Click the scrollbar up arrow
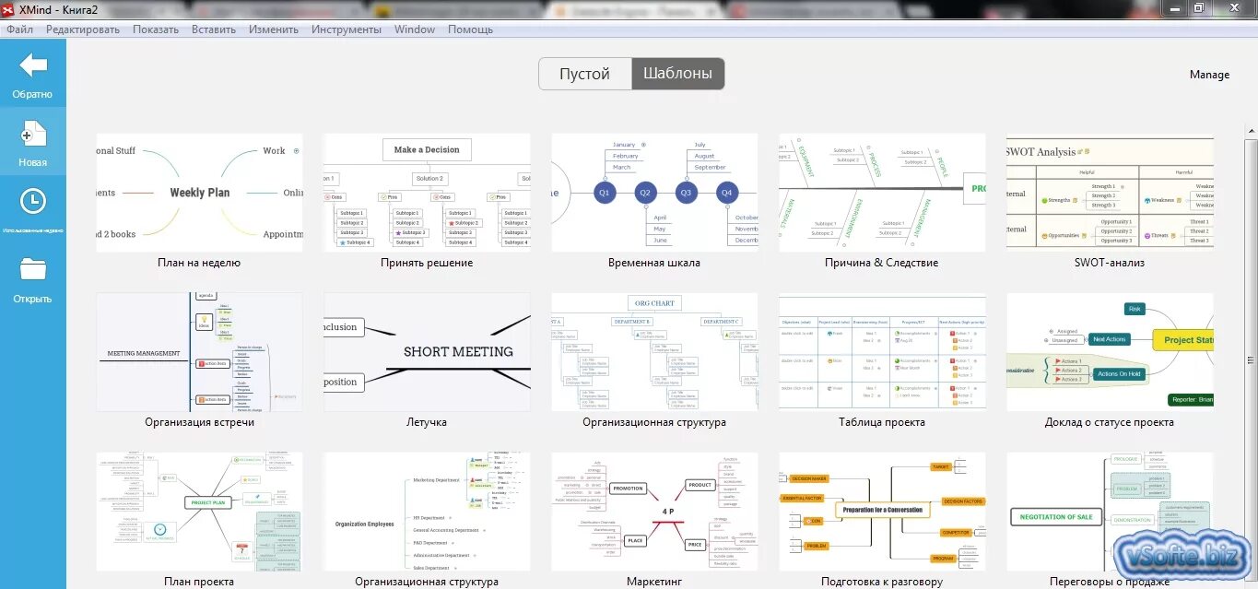 [1251, 133]
